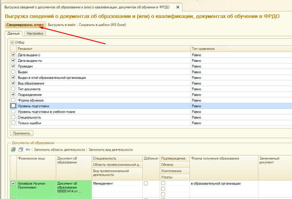Viewport: 292px width, 199px height.
Task: Switch to the Настройки tab
Action: (x=35, y=33)
